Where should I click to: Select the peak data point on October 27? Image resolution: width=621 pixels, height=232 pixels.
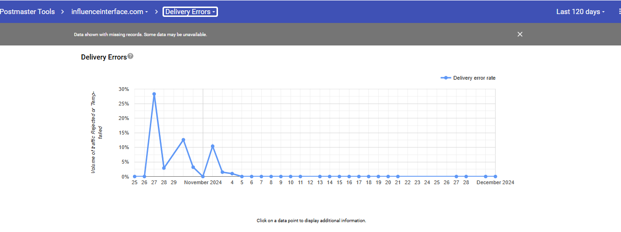tap(154, 94)
